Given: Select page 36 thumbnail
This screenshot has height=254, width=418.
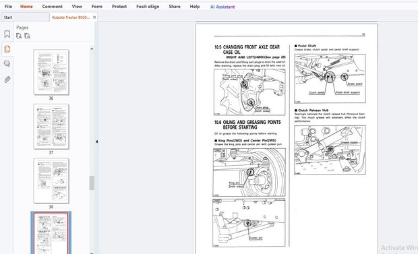Looking at the screenshot, I should pos(51,72).
